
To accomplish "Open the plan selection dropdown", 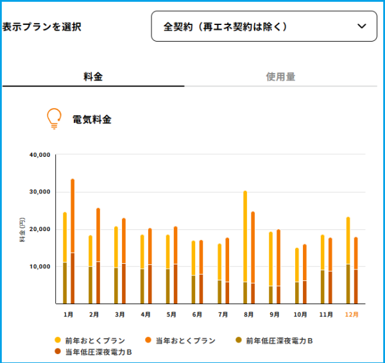I will 264,26.
